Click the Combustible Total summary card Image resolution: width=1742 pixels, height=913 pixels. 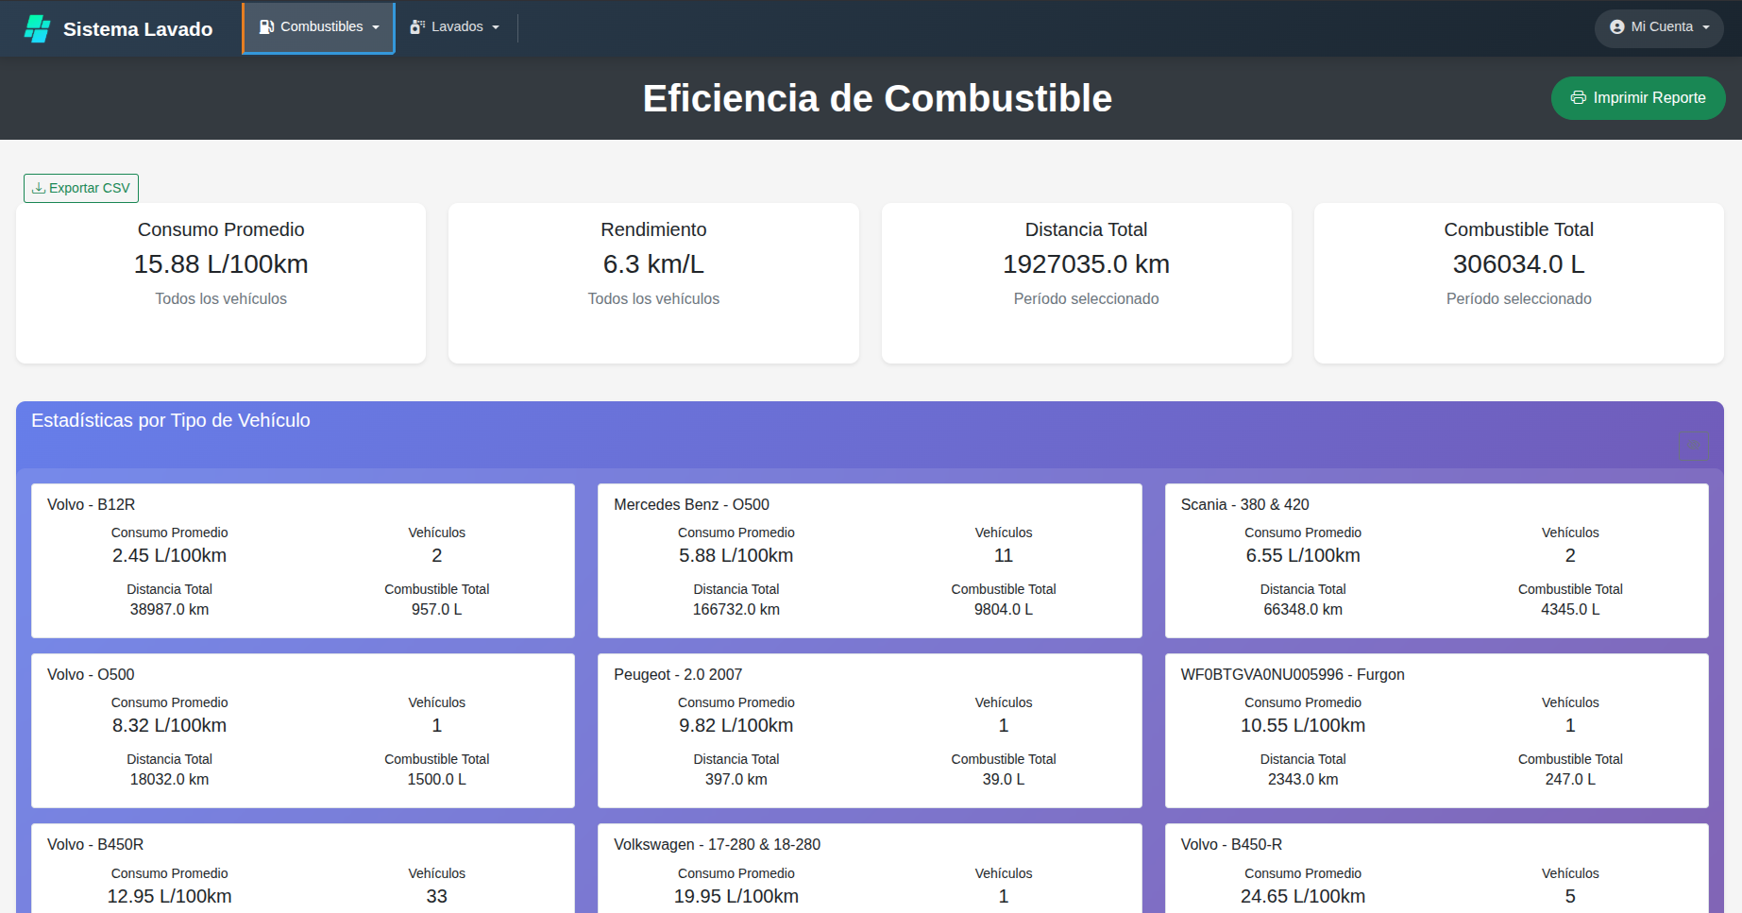pyautogui.click(x=1518, y=283)
